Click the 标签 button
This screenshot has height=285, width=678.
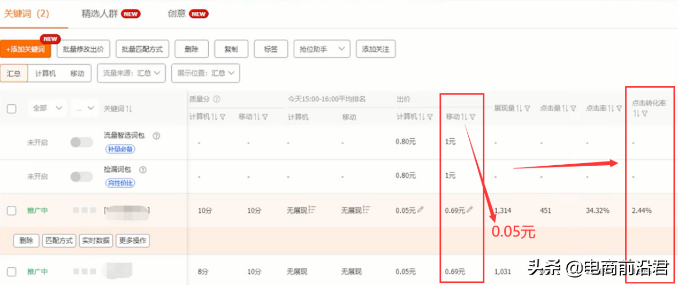pos(271,49)
